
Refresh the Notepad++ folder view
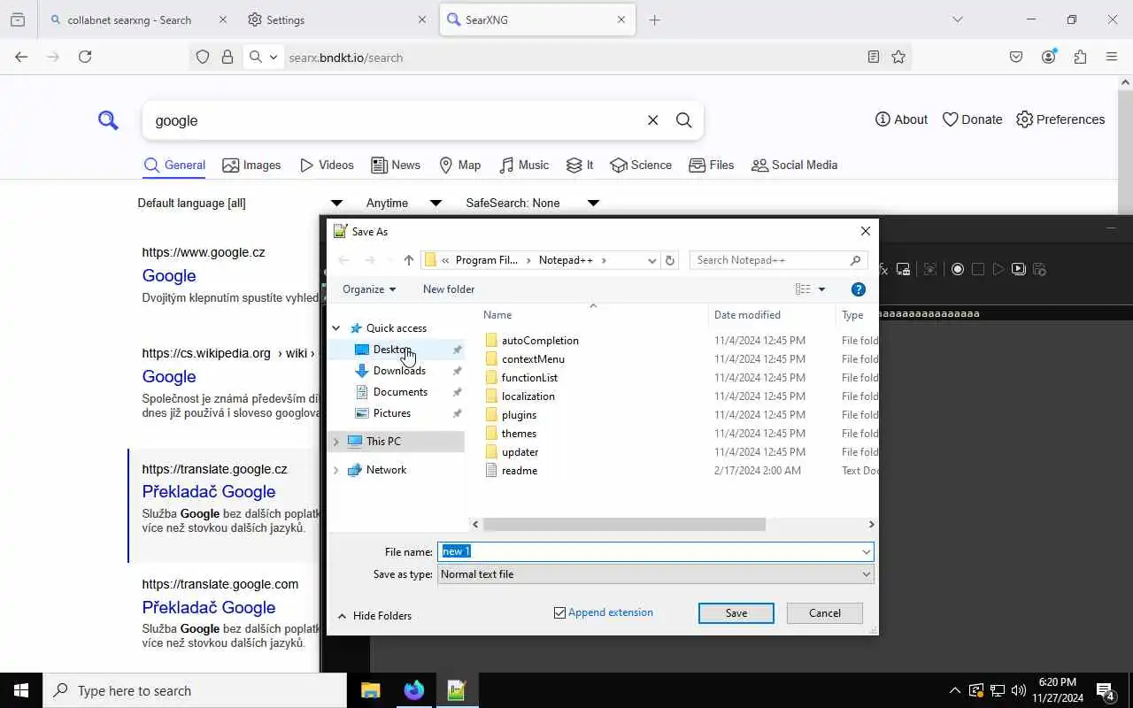tap(670, 260)
